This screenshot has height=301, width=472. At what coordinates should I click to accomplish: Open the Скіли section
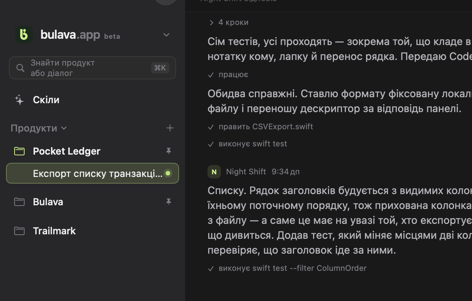click(x=46, y=100)
